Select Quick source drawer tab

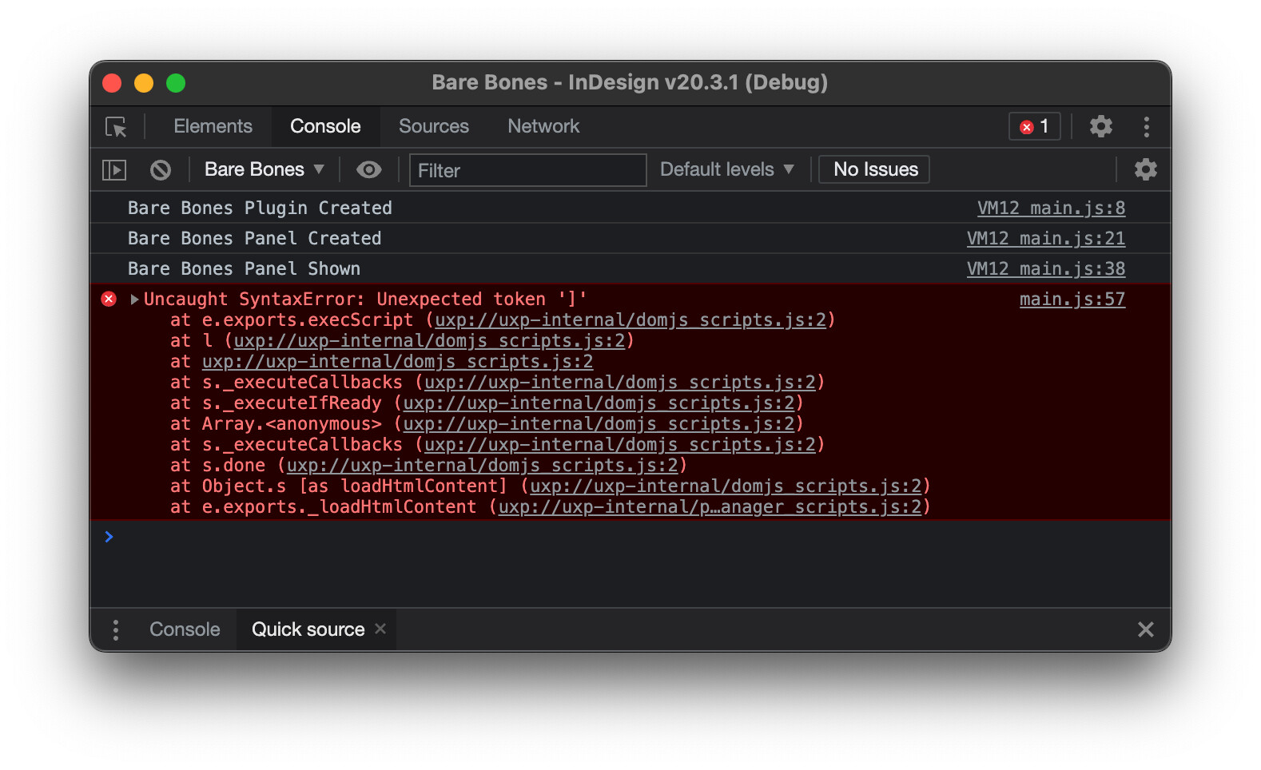pyautogui.click(x=308, y=629)
